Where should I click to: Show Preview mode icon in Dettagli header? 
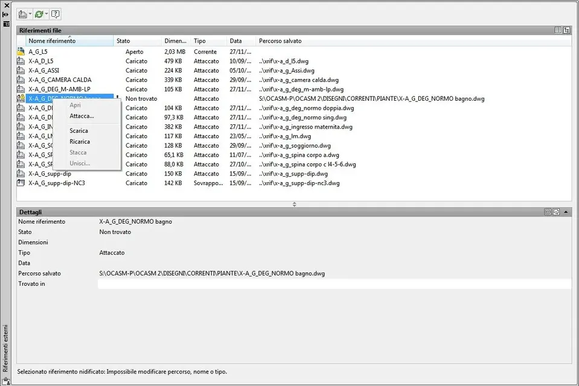[x=556, y=212]
